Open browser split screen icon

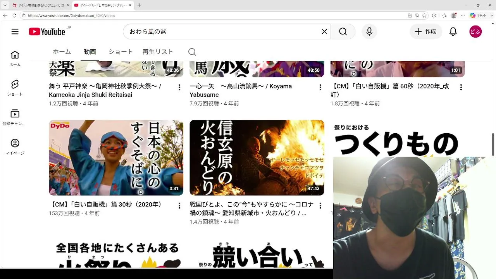pyautogui.click(x=410, y=15)
